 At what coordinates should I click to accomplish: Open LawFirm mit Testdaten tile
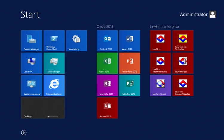click(183, 41)
